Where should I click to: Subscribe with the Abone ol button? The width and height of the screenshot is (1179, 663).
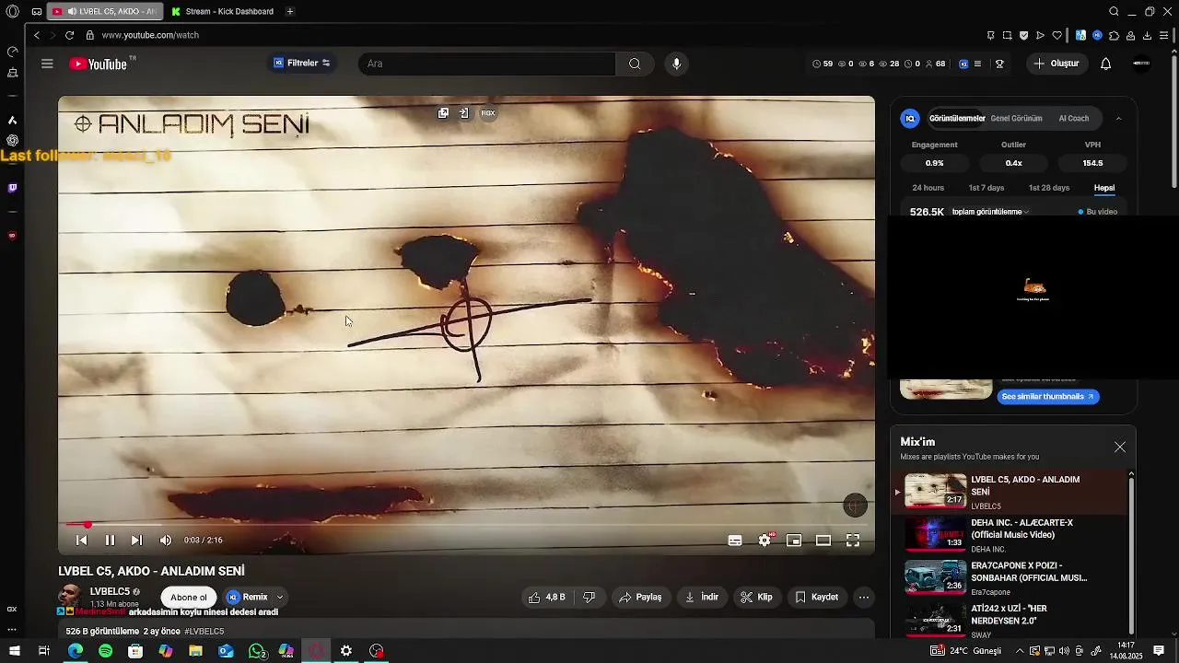pyautogui.click(x=189, y=597)
